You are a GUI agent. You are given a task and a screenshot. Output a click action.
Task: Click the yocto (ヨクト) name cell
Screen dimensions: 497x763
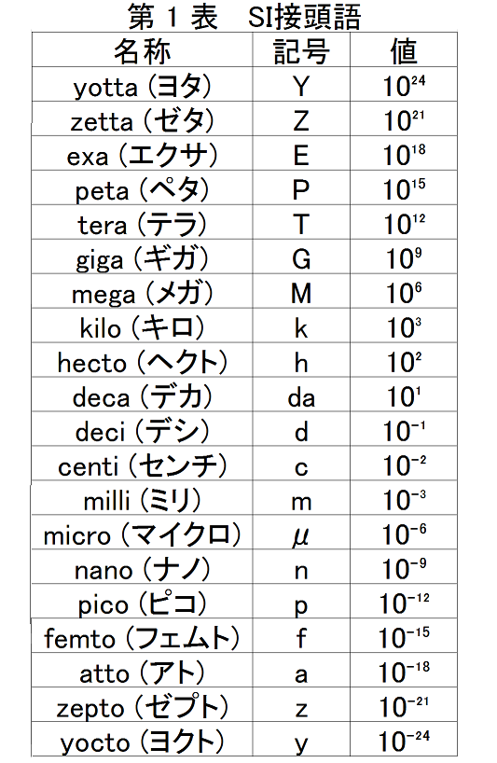(142, 739)
